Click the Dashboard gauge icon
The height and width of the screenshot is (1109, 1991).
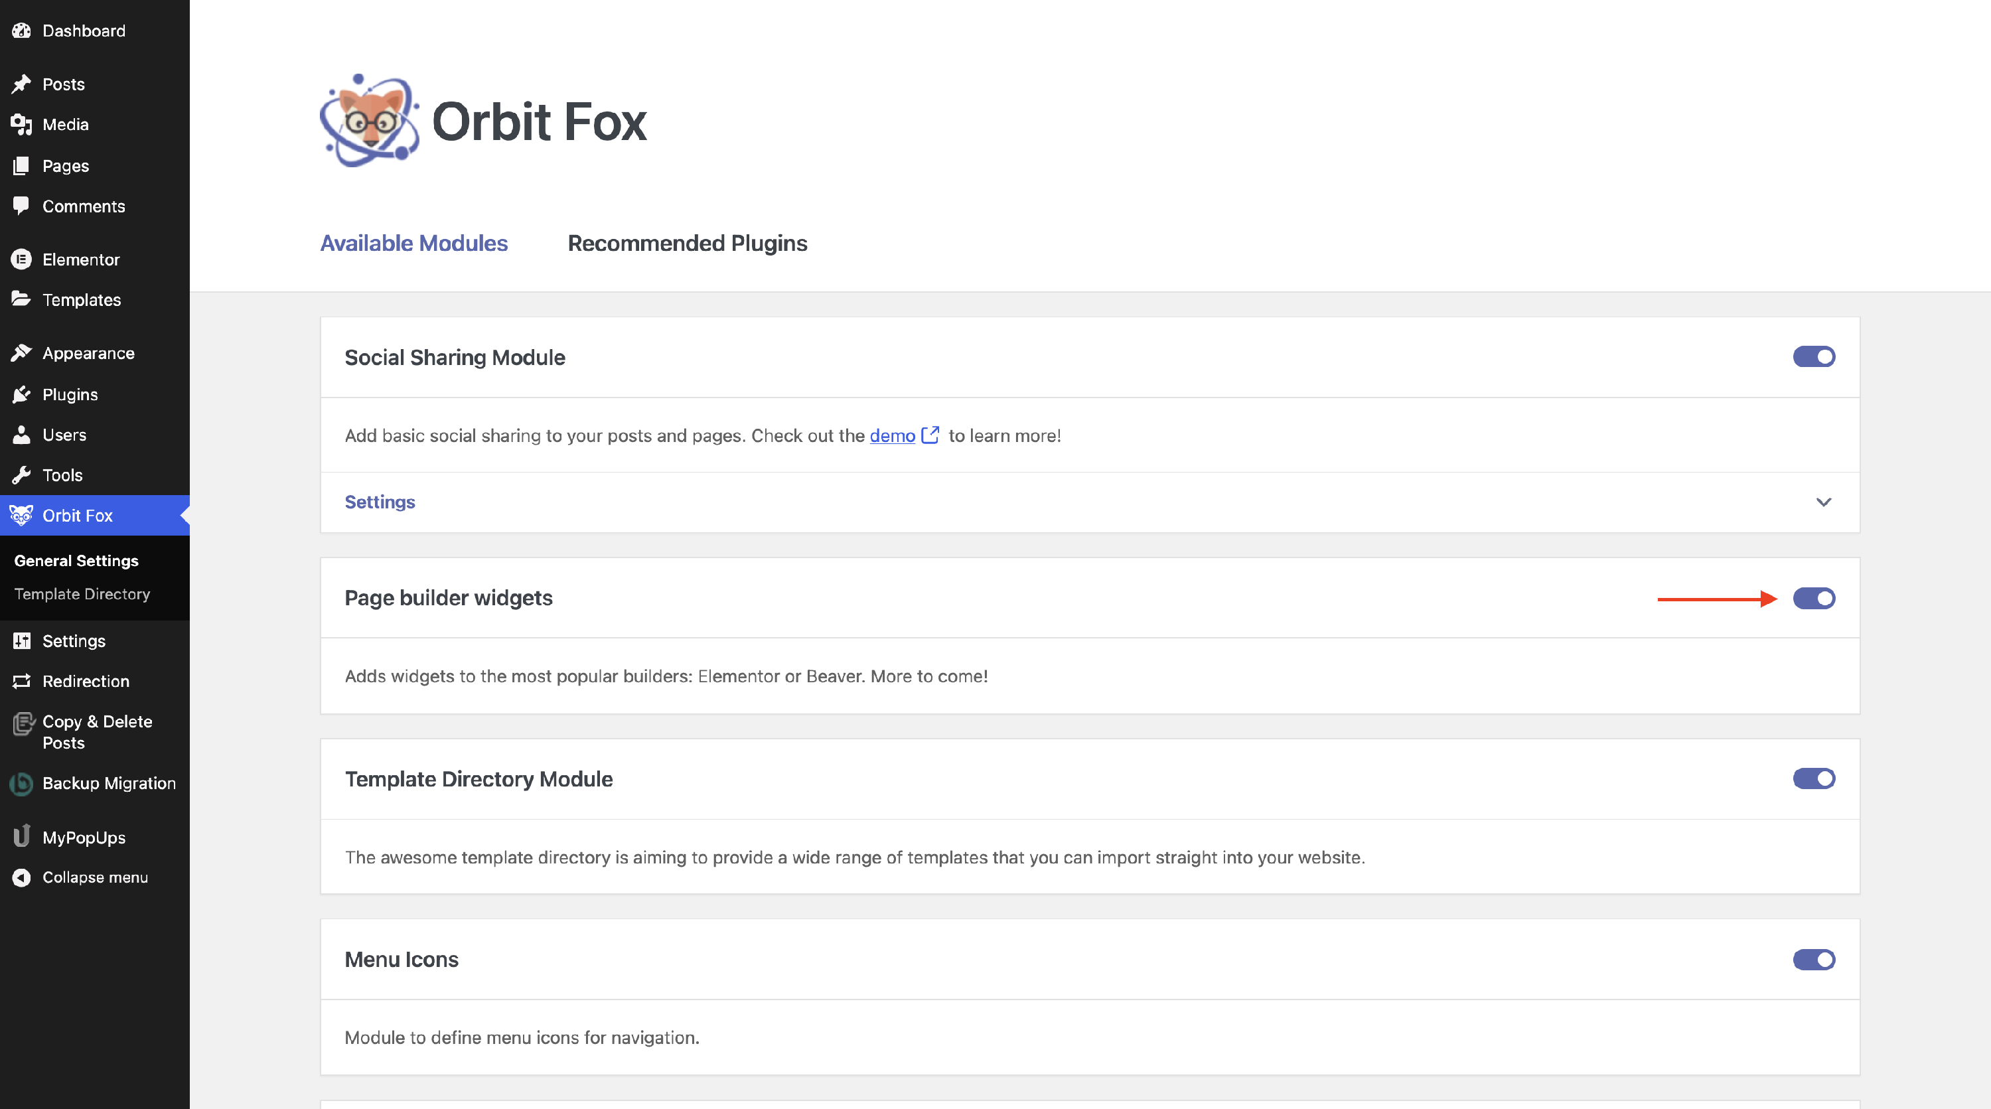22,31
